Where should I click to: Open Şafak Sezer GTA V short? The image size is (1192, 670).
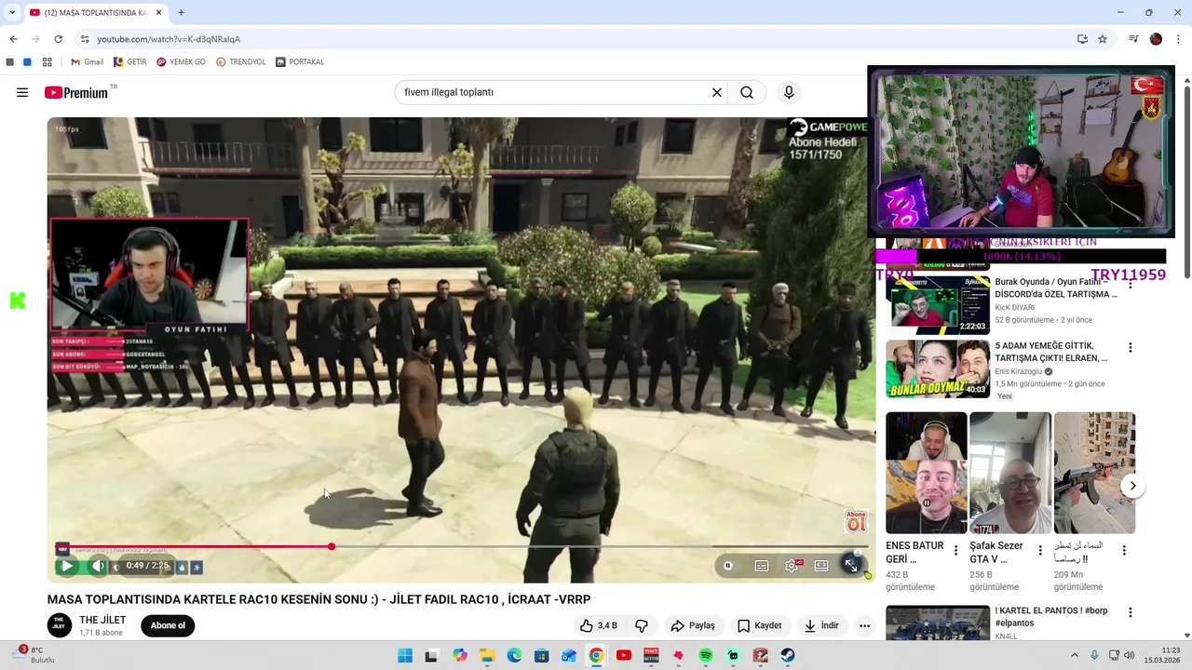click(x=1010, y=473)
